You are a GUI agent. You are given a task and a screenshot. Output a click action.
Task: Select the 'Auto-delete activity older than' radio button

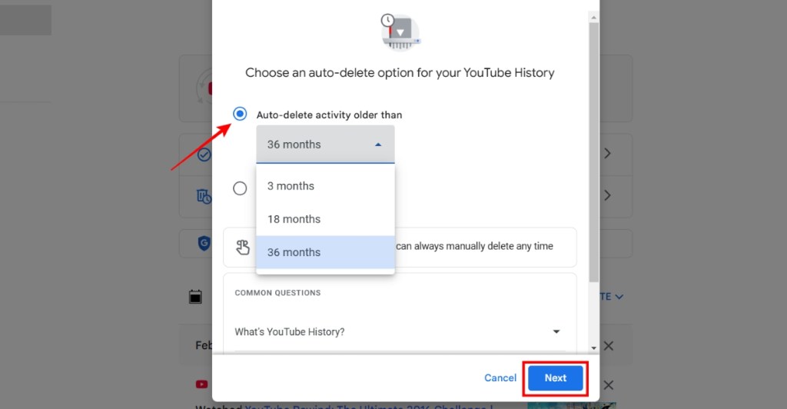tap(240, 114)
